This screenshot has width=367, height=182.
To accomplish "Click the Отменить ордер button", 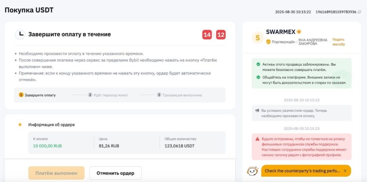I will [115, 173].
